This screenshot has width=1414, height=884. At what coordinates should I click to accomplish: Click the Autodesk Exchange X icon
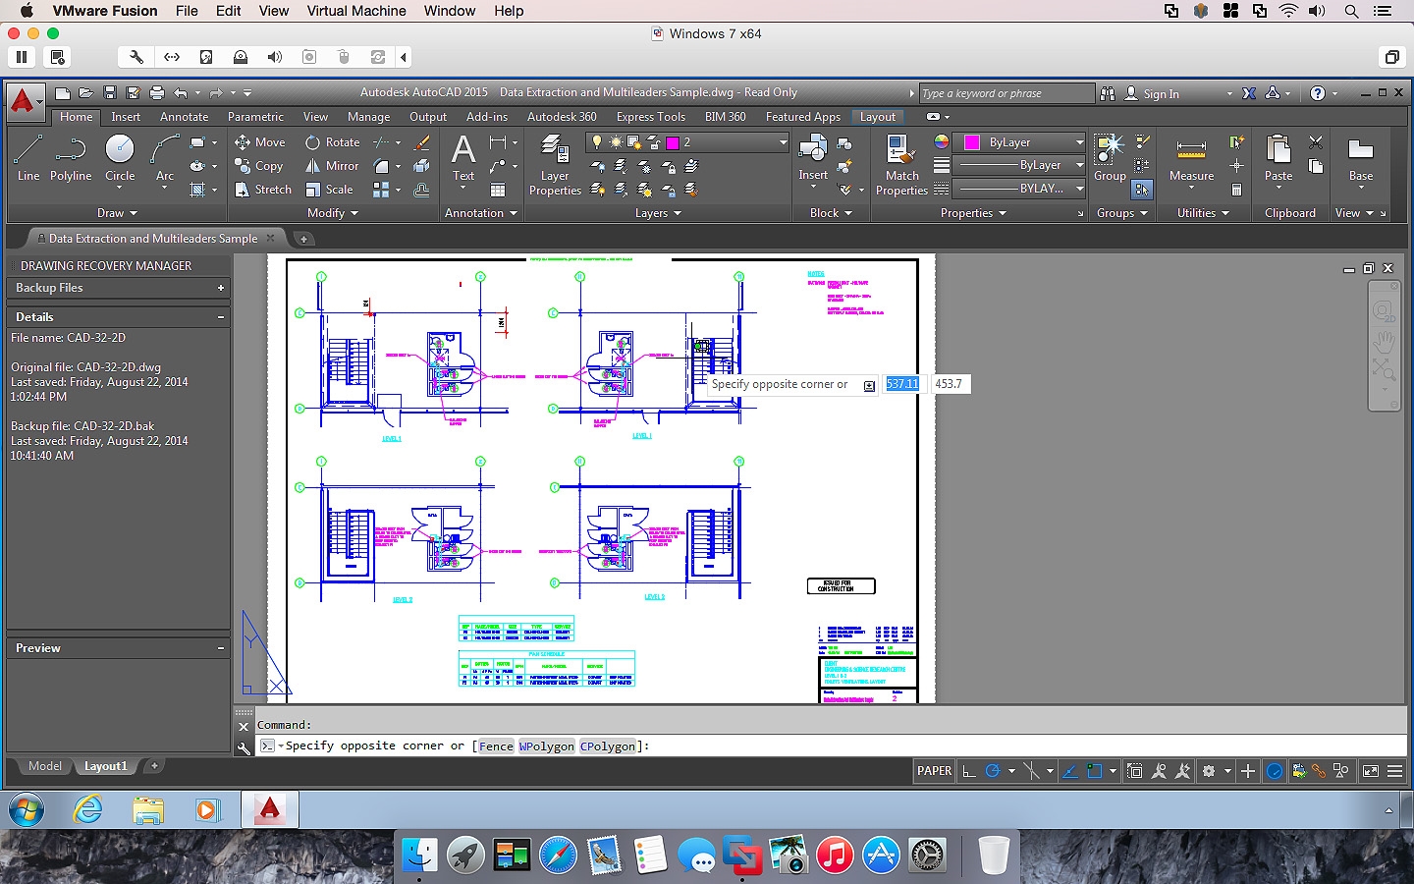point(1249,93)
